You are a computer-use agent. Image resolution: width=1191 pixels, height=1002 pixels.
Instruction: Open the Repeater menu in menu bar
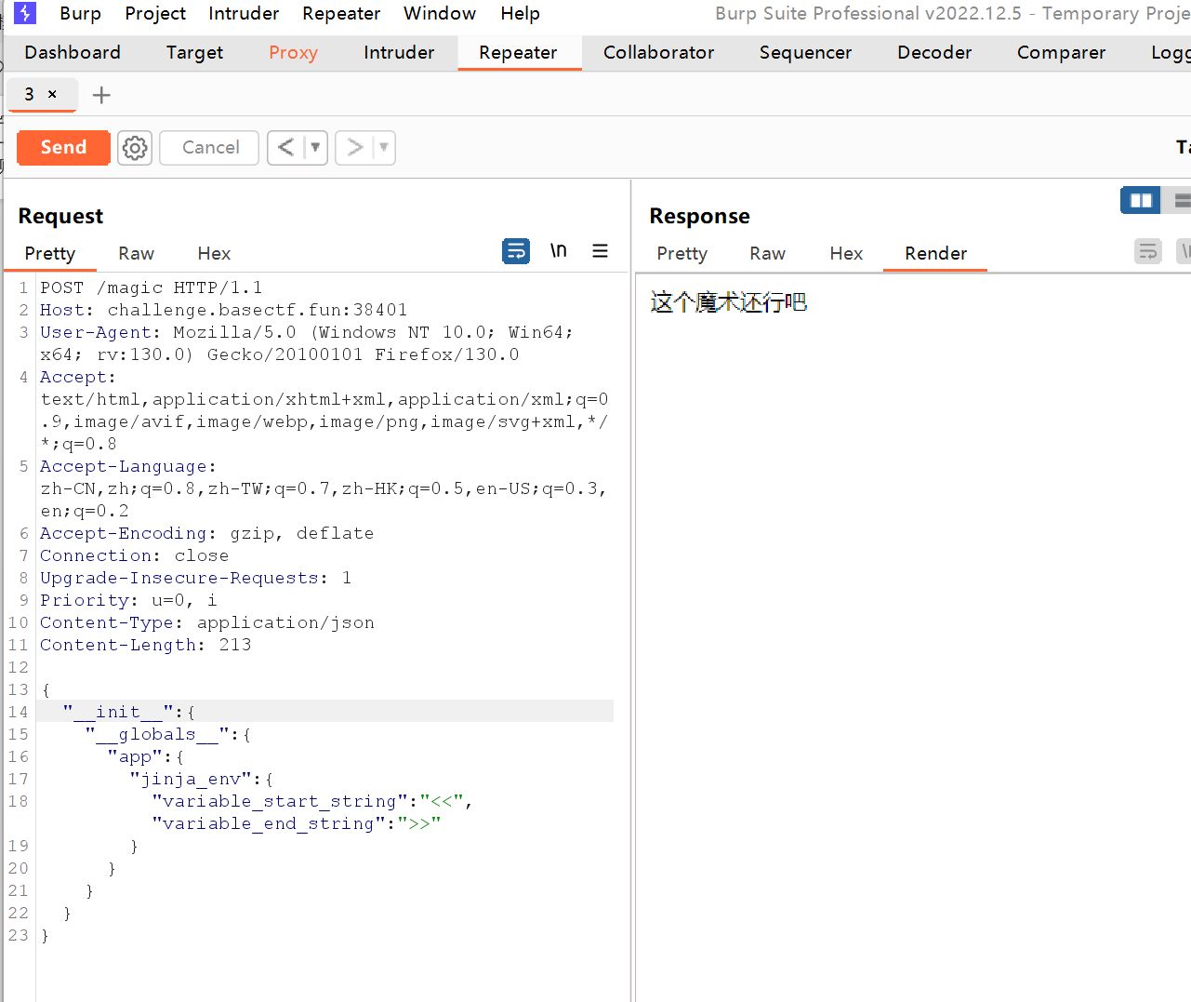coord(341,13)
